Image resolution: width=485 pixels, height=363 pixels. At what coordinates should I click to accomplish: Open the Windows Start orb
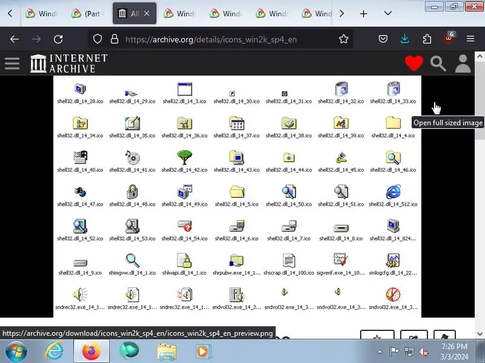[x=16, y=352]
